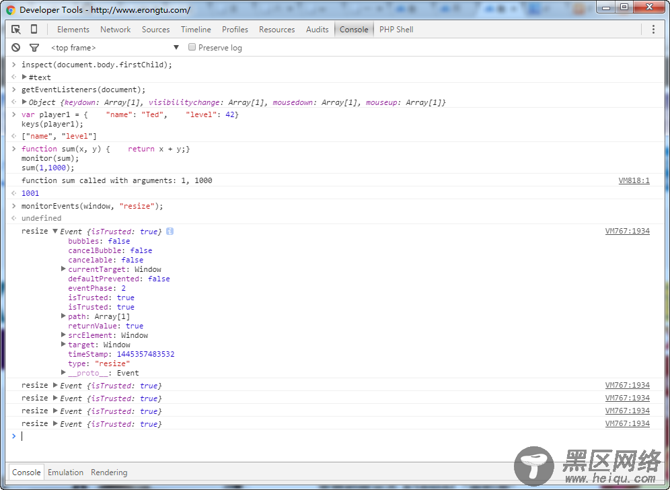Open the top frame context dropdown

tap(114, 48)
